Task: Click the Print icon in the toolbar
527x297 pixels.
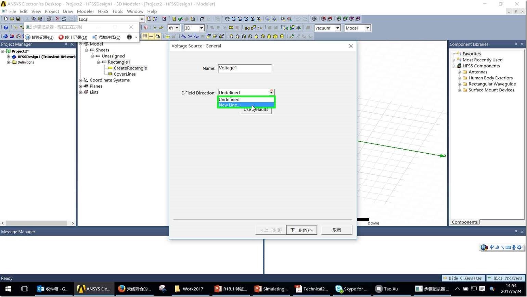Action: [49, 19]
